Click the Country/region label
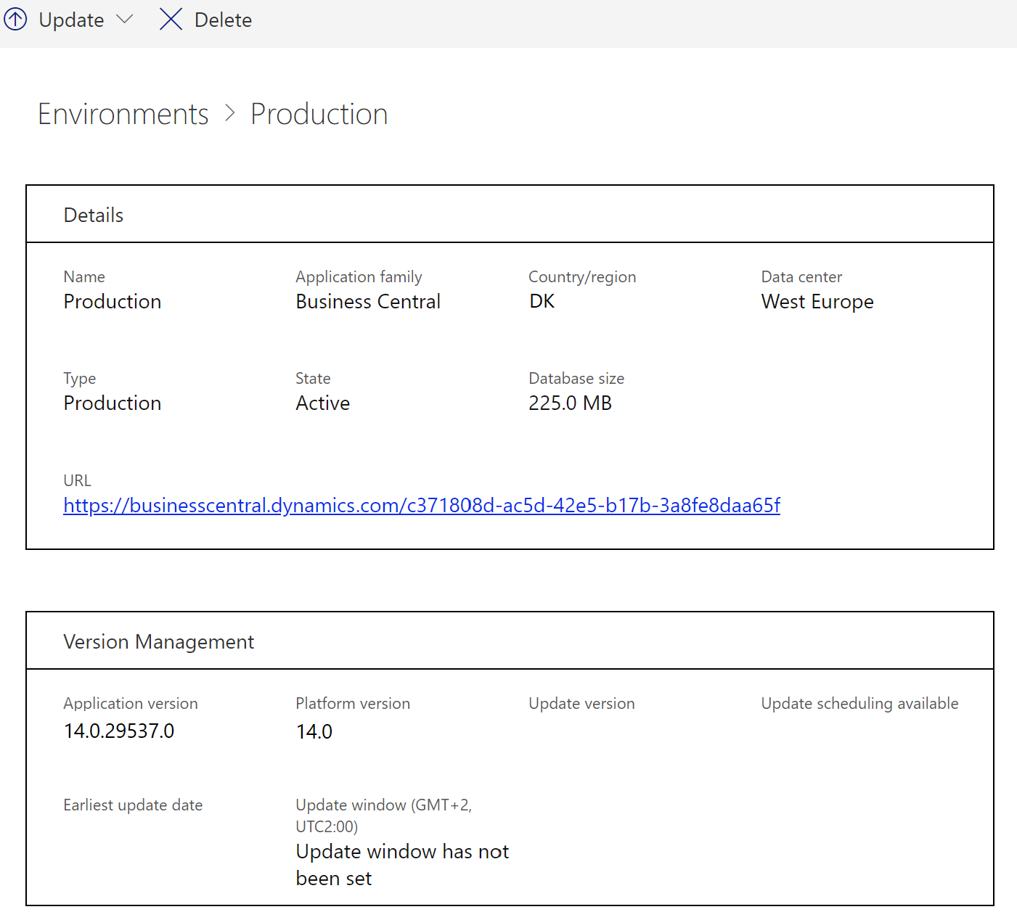The height and width of the screenshot is (912, 1017). click(582, 277)
